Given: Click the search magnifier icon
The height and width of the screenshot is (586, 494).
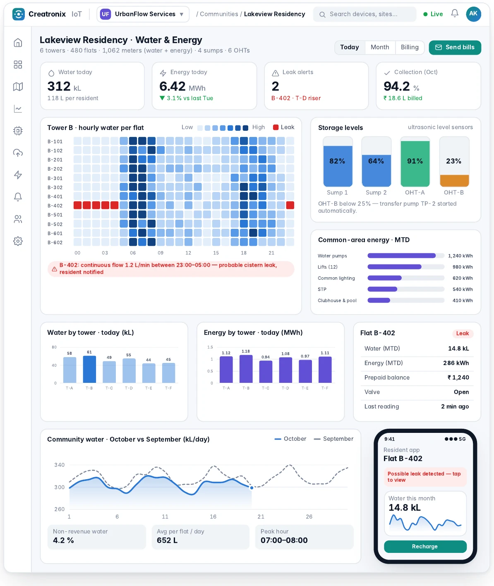Looking at the screenshot, I should [x=322, y=14].
